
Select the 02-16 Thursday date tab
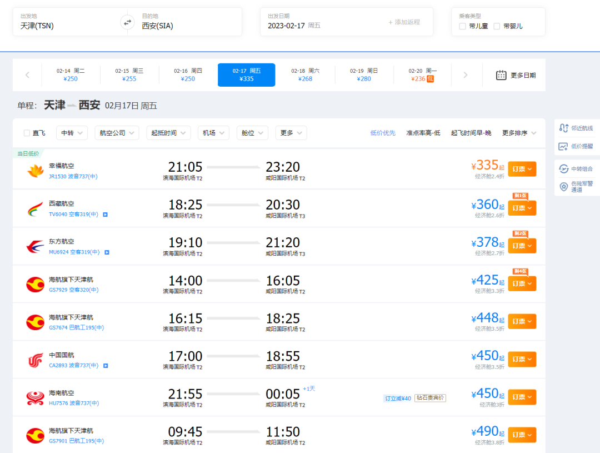pos(188,74)
